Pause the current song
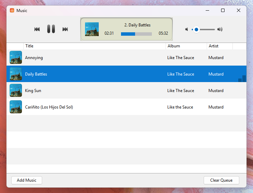 [51, 29]
